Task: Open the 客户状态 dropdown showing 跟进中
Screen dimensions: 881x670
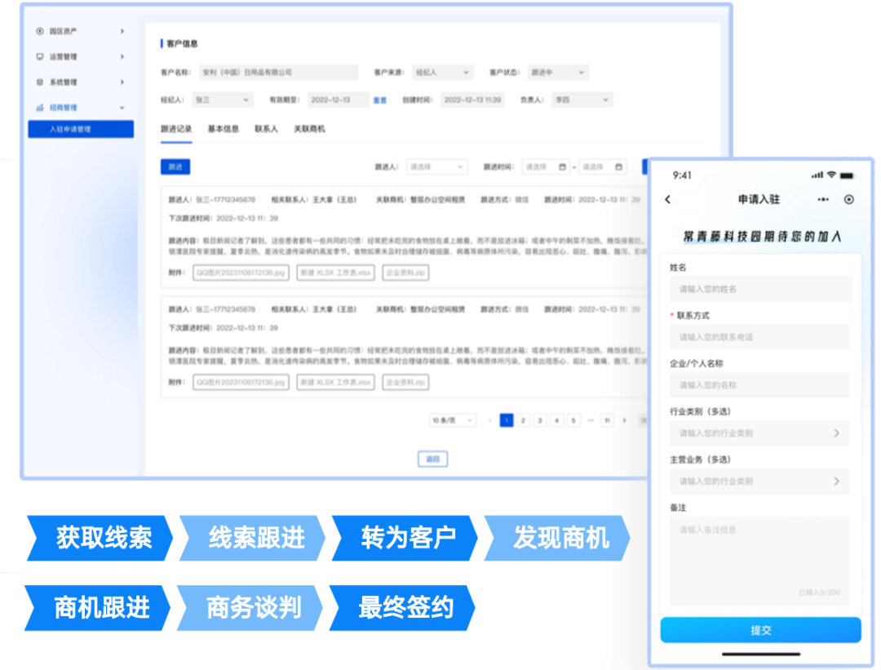Action: pos(557,73)
